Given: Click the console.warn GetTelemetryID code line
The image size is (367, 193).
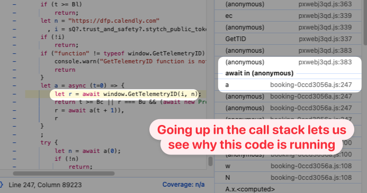Looking at the screenshot, I should pyautogui.click(x=130, y=62).
